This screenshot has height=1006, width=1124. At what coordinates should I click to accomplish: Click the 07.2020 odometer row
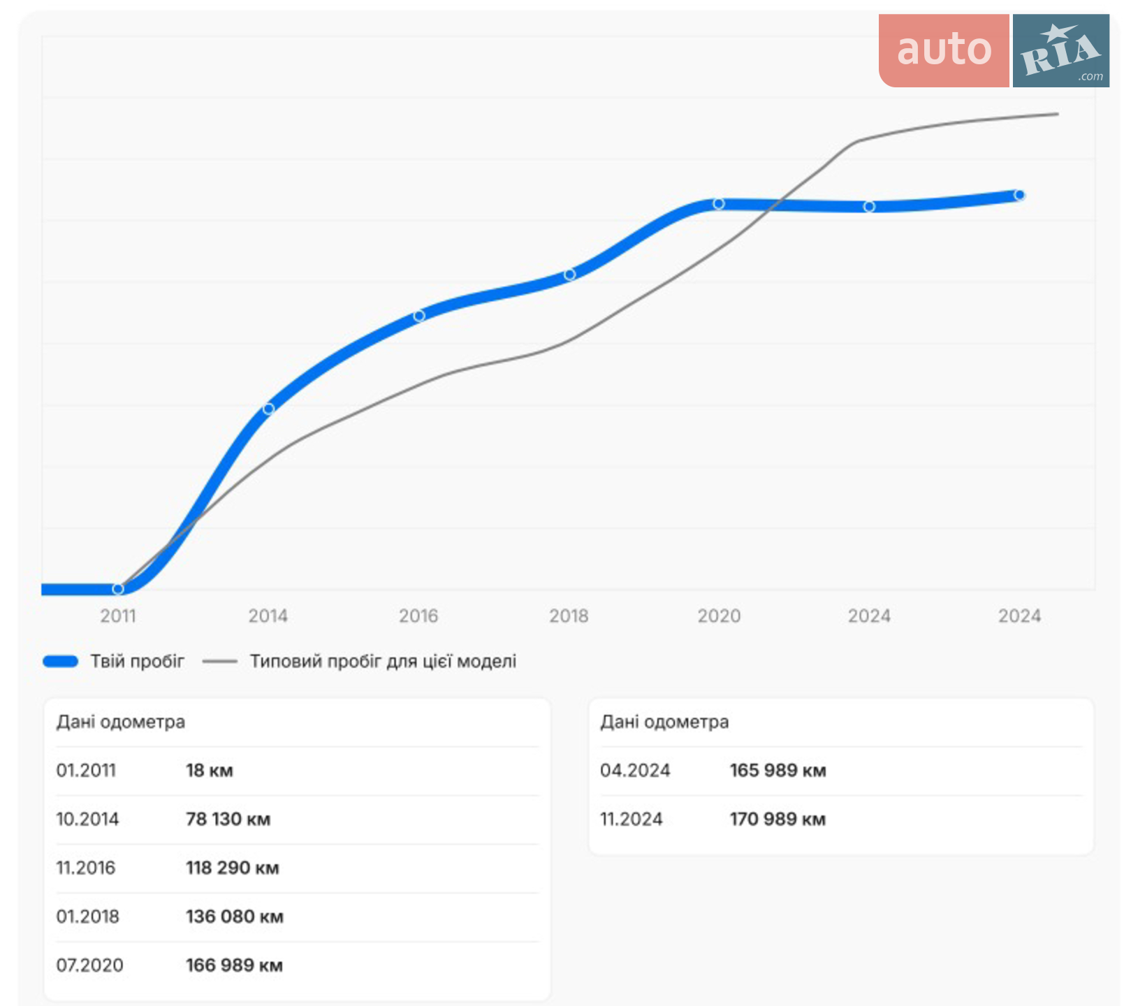[x=298, y=965]
